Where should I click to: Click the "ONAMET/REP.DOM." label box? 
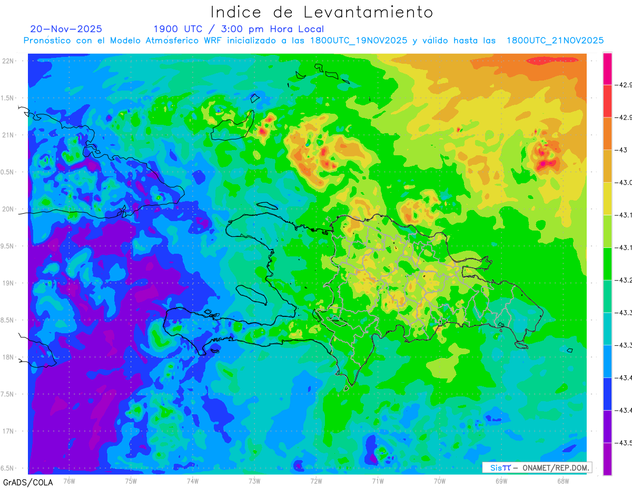(x=537, y=467)
